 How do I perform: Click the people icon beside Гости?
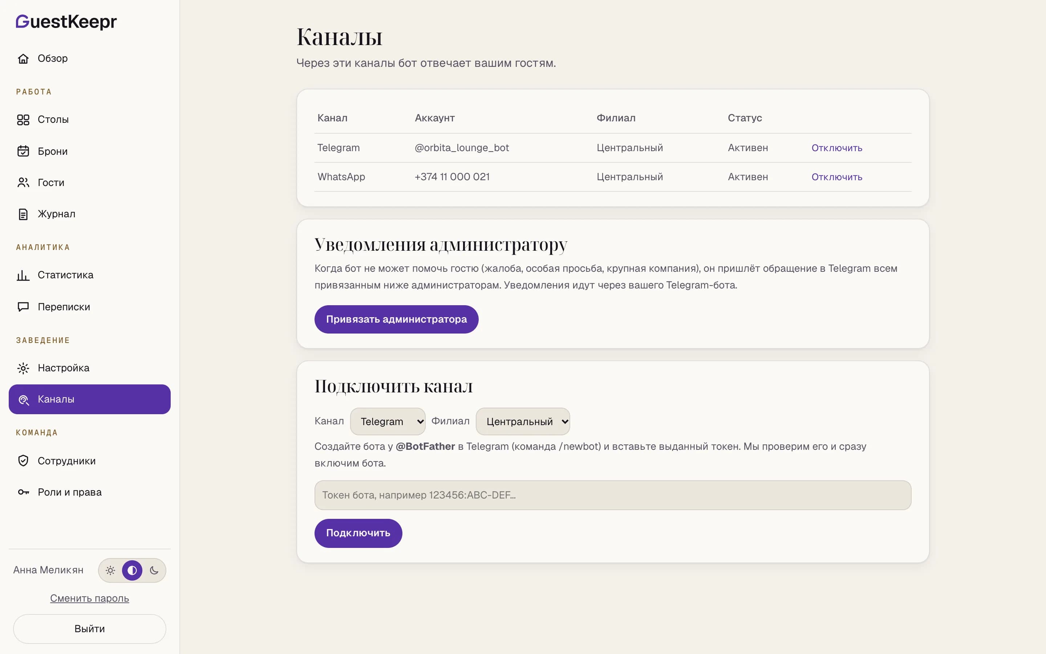23,182
